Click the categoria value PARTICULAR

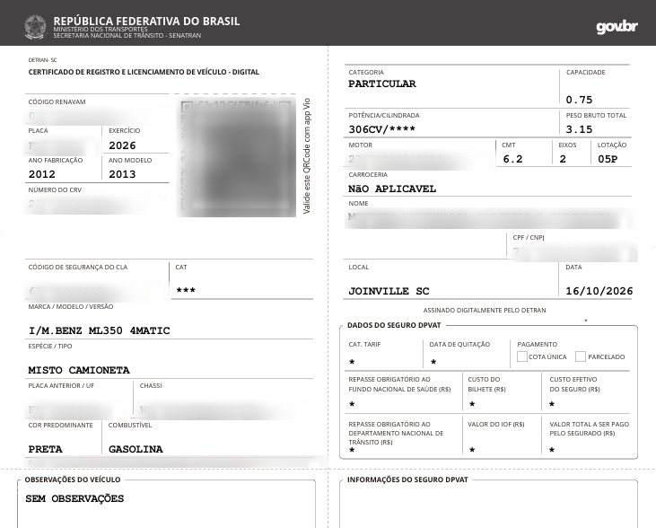pos(382,84)
